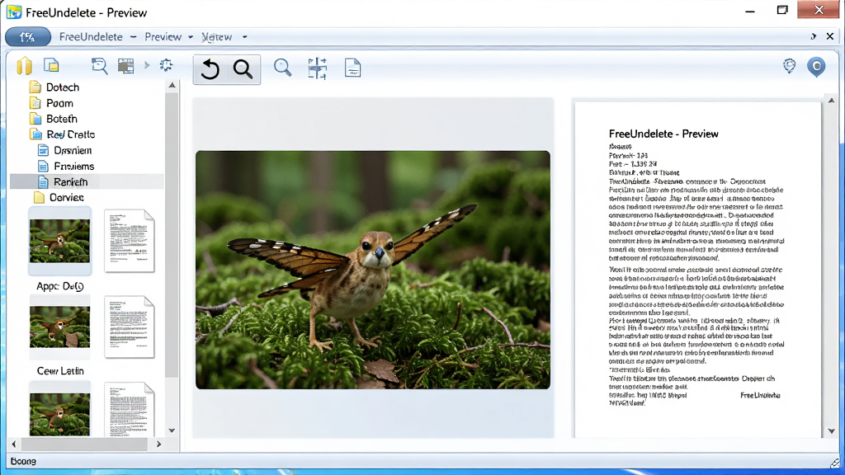Click the sidebar horizontal scrollbar thumb
Image resolution: width=845 pixels, height=475 pixels.
coord(84,444)
